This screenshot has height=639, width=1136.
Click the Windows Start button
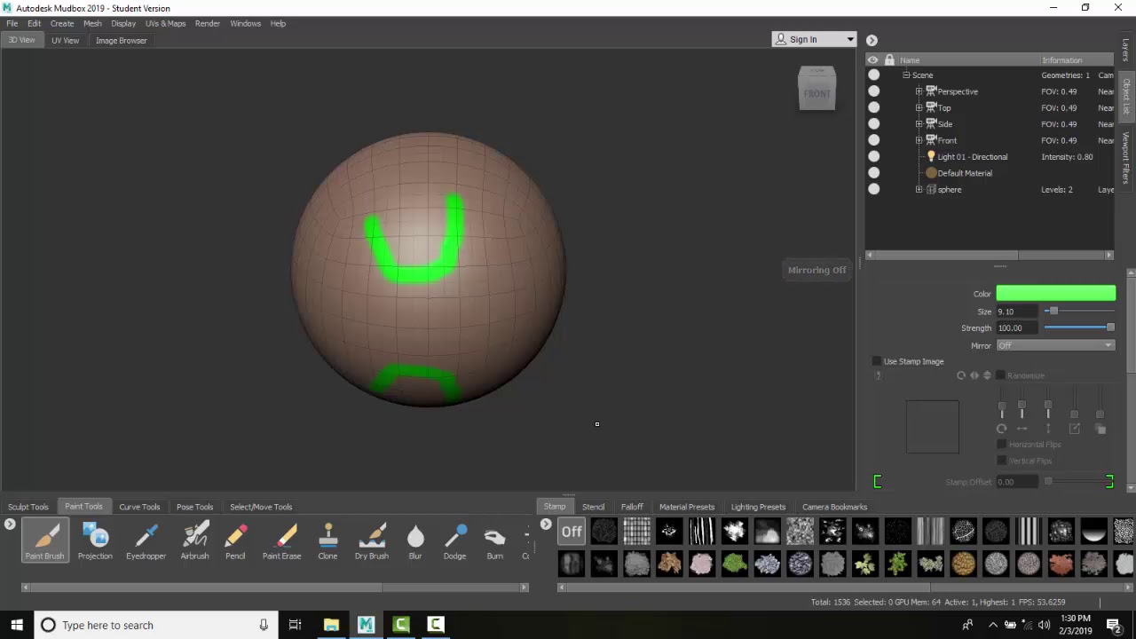17,625
